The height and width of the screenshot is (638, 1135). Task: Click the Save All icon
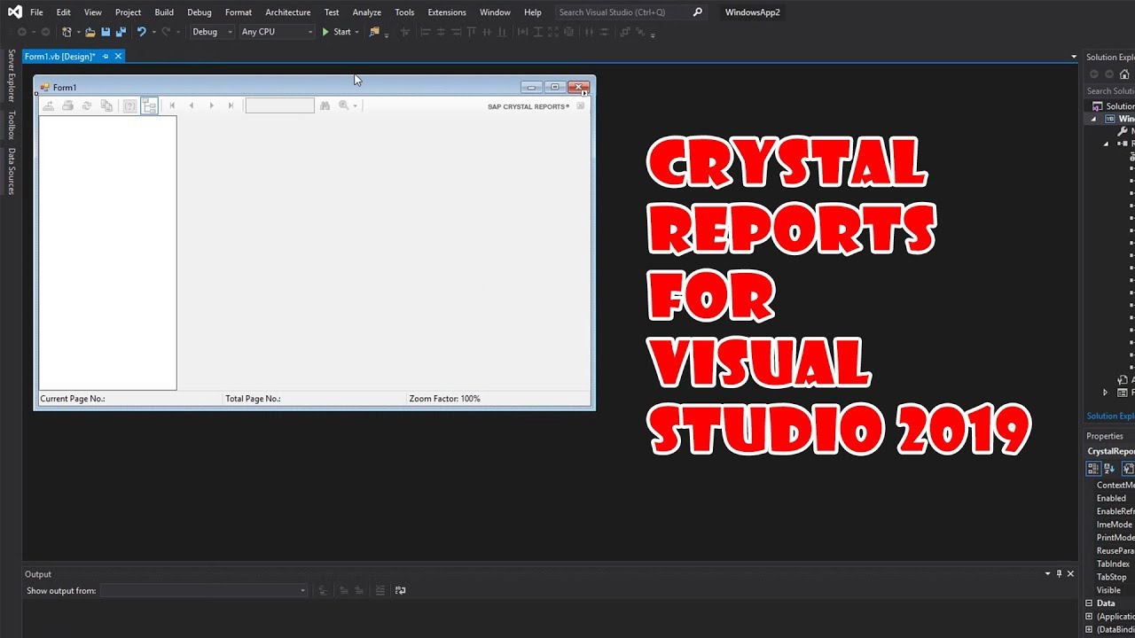[121, 32]
